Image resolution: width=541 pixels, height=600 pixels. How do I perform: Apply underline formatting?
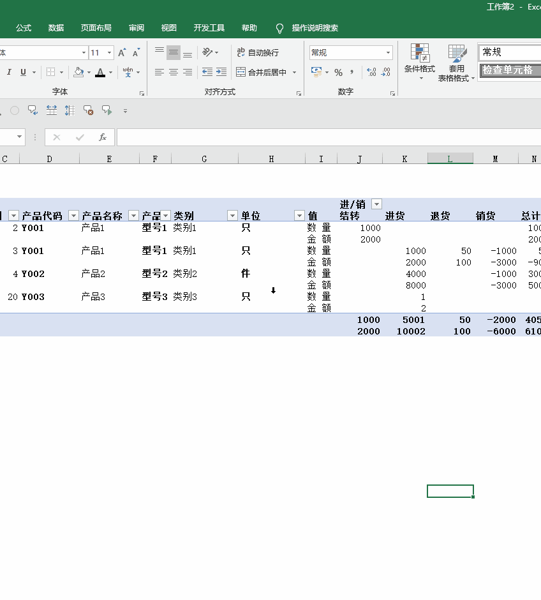[24, 72]
